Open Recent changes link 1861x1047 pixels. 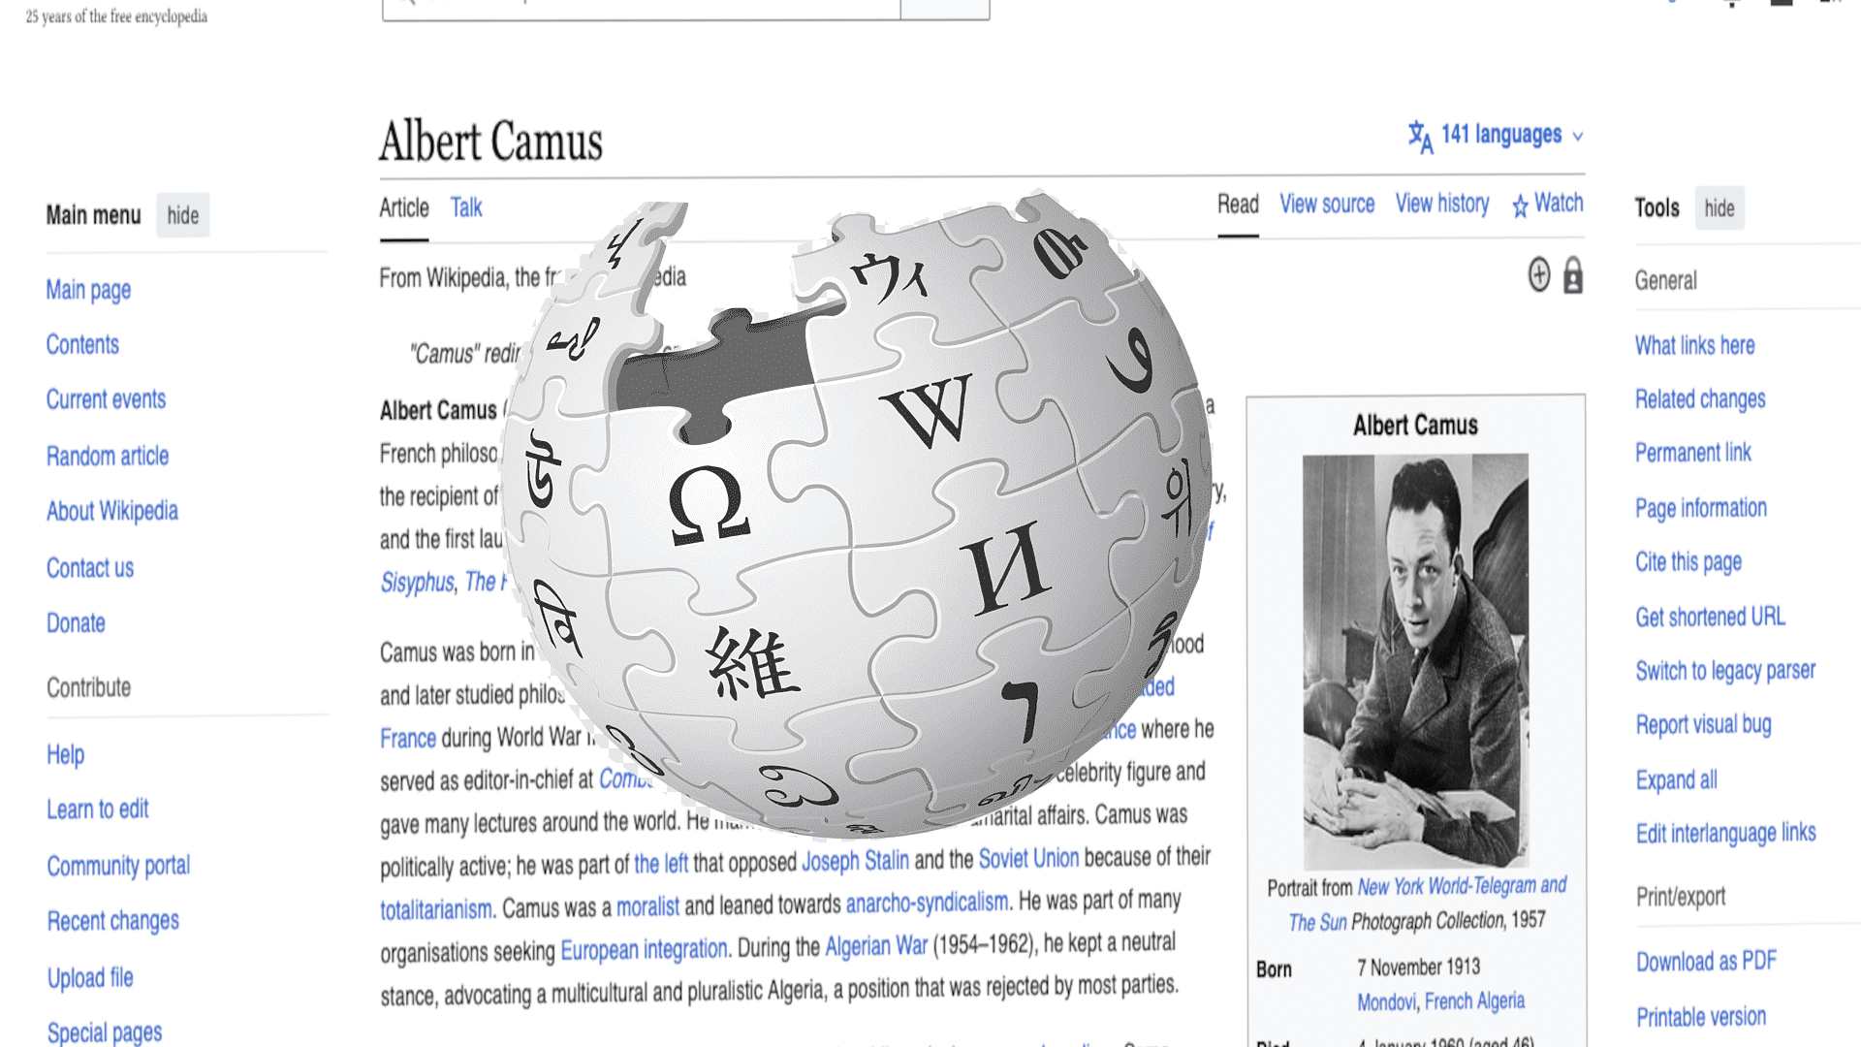(113, 921)
